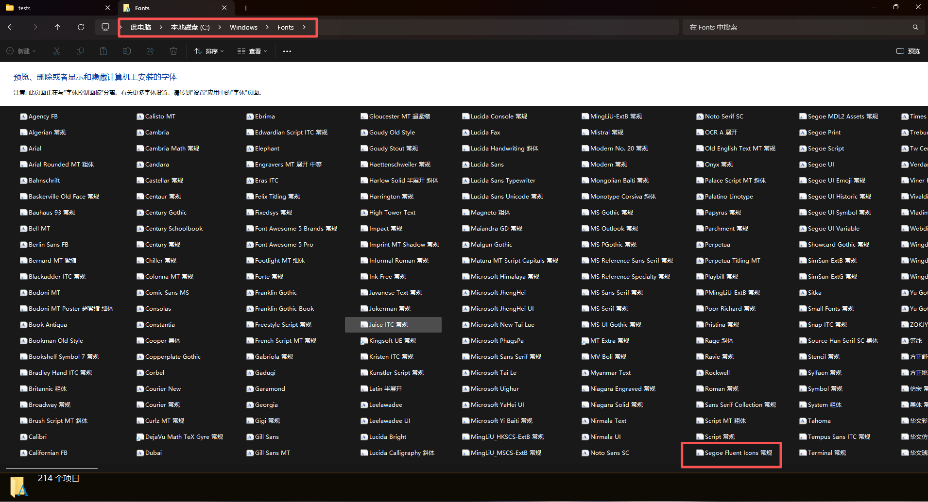The image size is (928, 502).
Task: Open the 新建 dropdown
Action: [21, 51]
